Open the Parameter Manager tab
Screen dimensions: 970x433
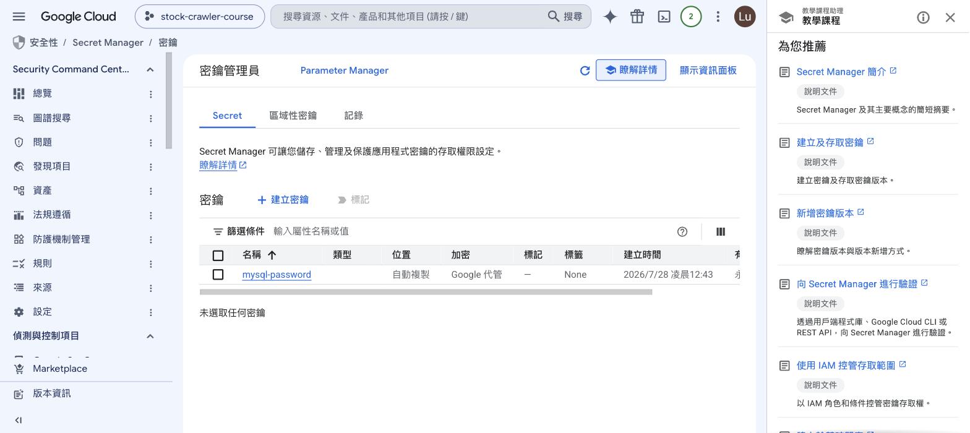click(x=345, y=71)
